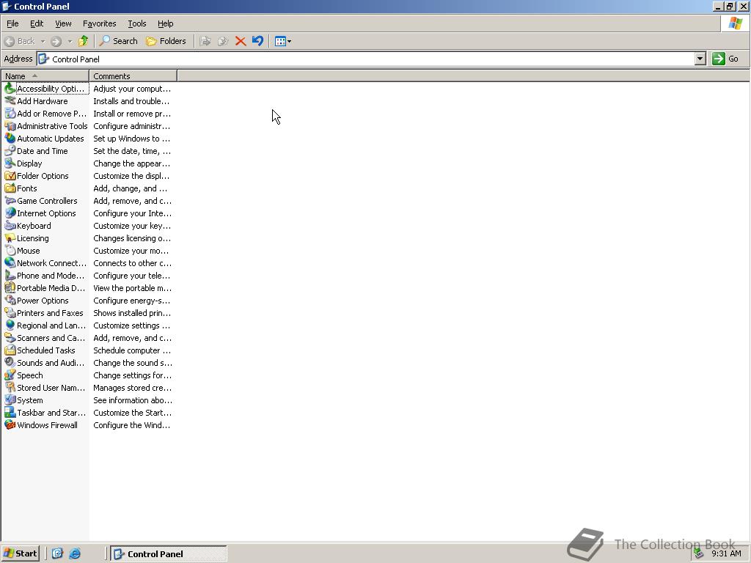Click the red Delete toolbar icon

coord(241,41)
